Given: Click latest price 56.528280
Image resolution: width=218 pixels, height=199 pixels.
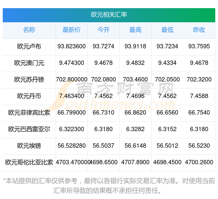Looking at the screenshot, I should coord(72,146).
